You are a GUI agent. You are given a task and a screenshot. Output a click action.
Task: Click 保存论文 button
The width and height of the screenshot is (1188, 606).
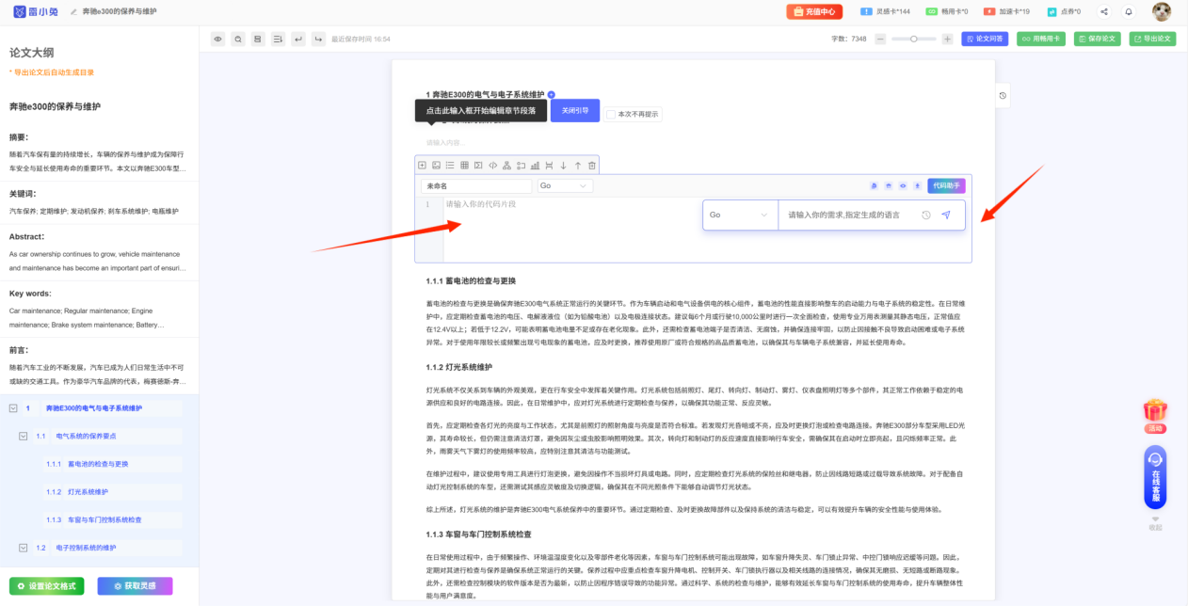[1097, 39]
